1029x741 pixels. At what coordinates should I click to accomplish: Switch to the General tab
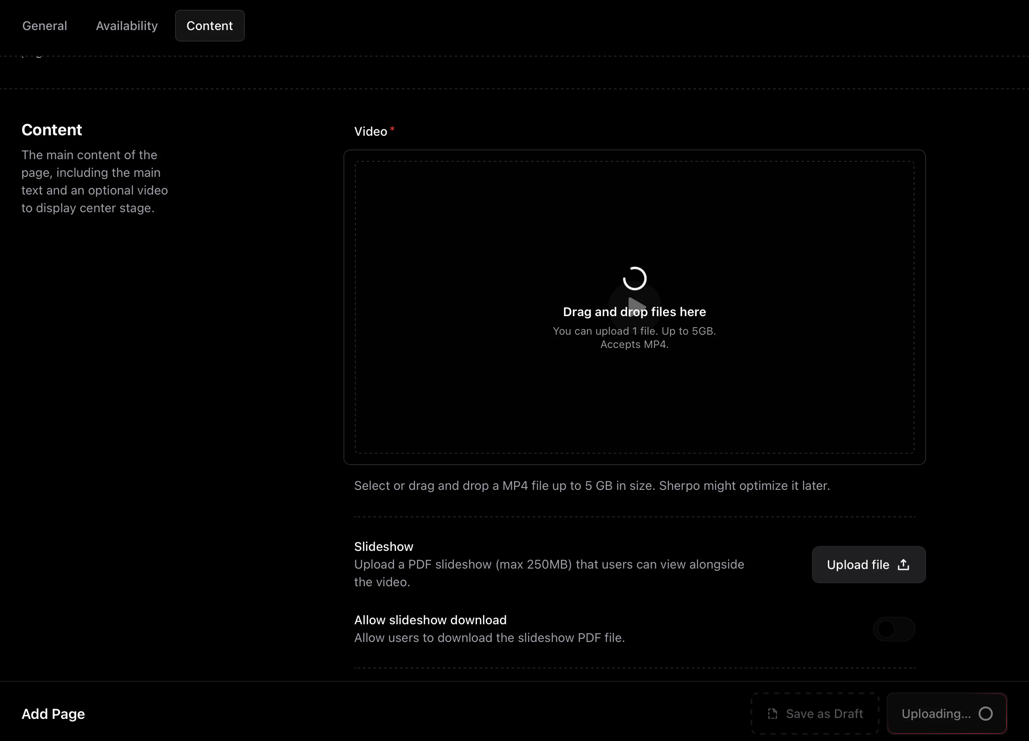(45, 25)
